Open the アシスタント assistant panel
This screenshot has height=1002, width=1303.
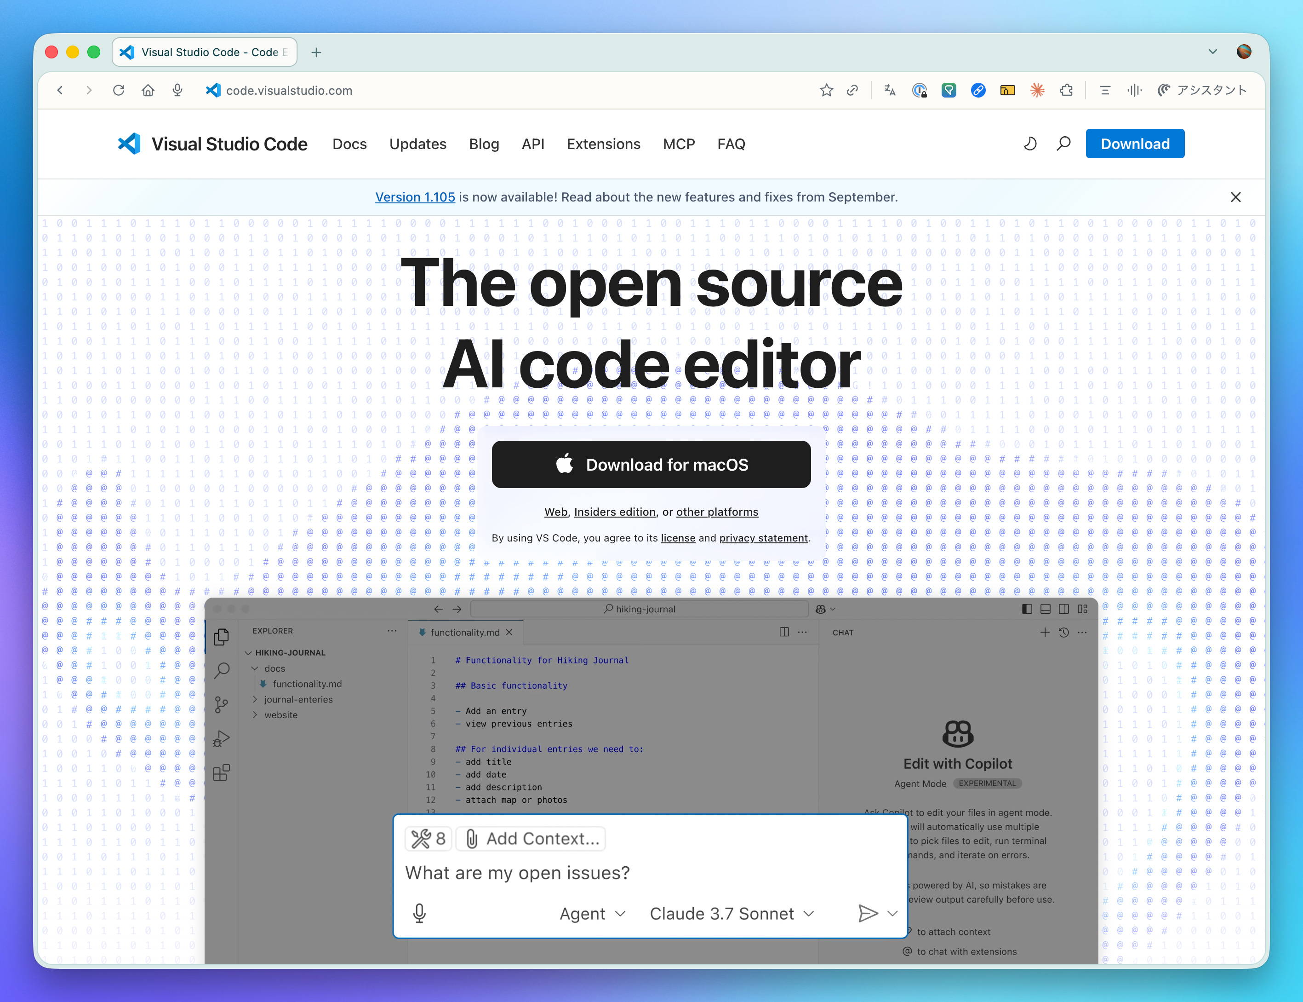tap(1202, 90)
